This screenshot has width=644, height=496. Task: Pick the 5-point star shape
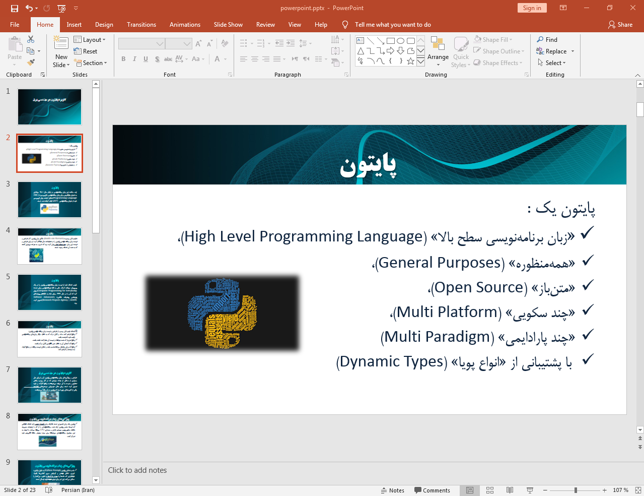[411, 61]
